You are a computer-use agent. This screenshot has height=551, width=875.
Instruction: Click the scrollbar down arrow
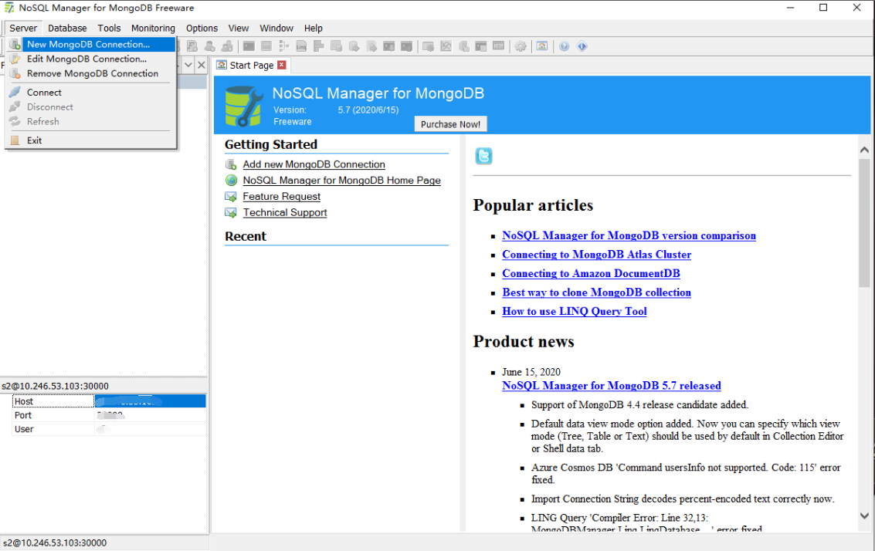[864, 516]
